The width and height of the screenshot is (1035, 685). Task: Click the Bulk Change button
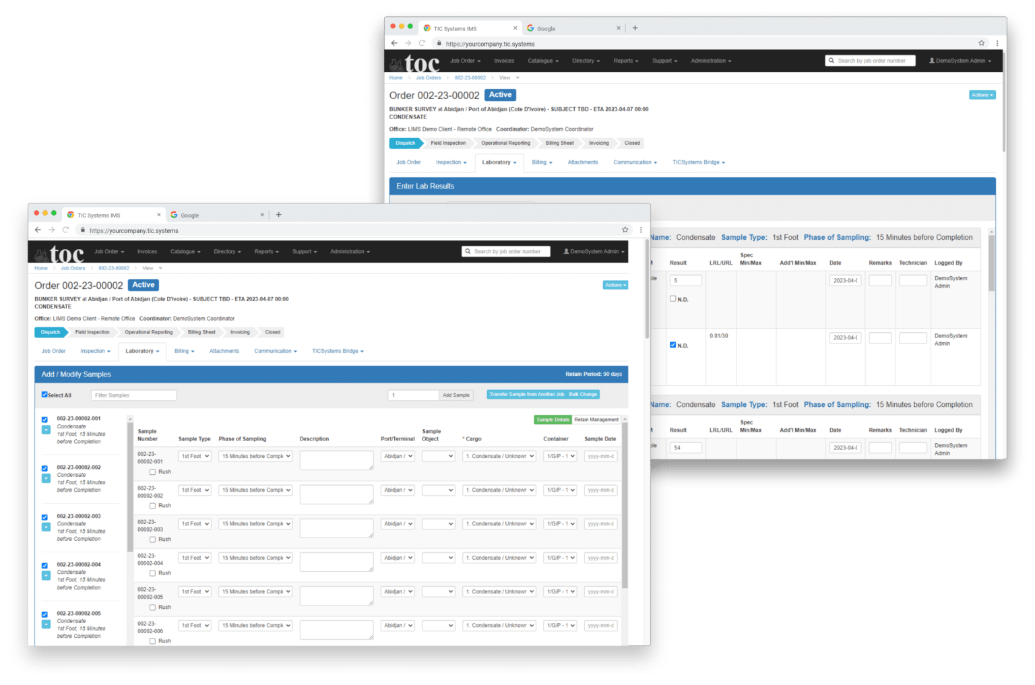pos(583,395)
